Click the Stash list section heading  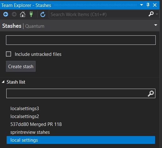tap(16, 82)
